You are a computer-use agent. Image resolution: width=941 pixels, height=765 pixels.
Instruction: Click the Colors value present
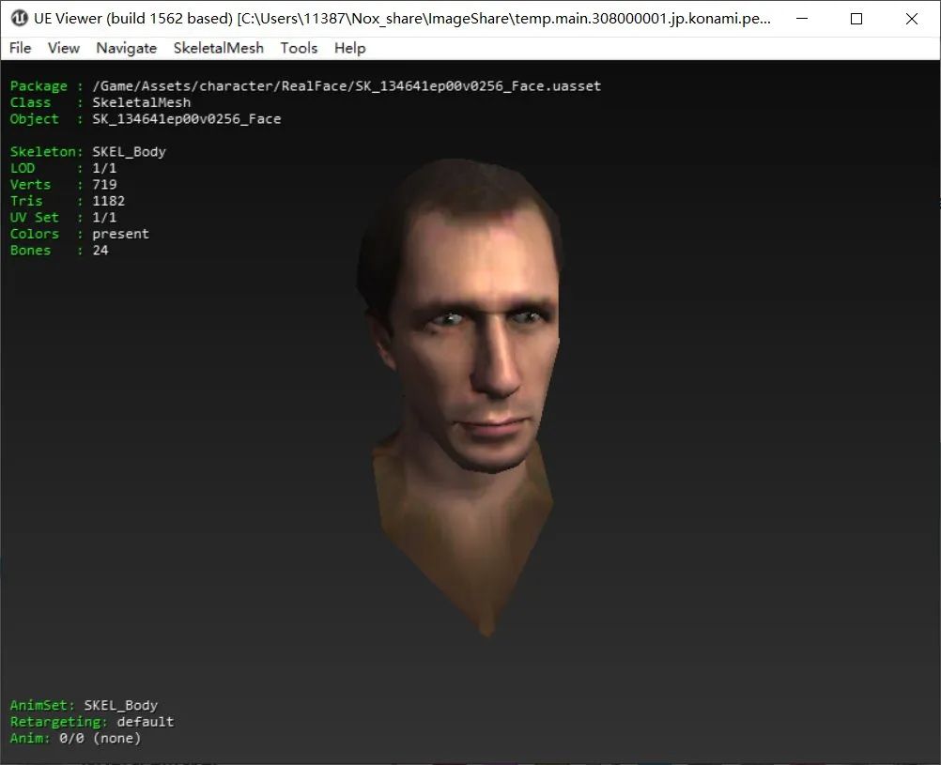tap(120, 234)
